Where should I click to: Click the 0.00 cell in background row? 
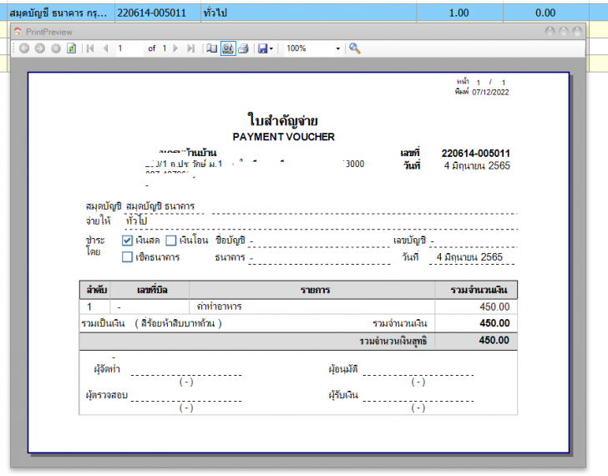(545, 13)
